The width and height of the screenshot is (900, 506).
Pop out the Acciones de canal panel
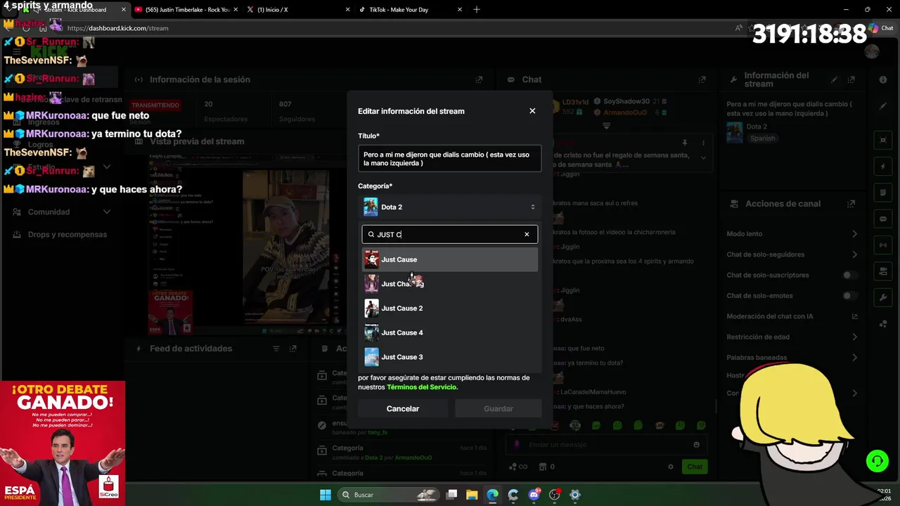[x=851, y=204]
